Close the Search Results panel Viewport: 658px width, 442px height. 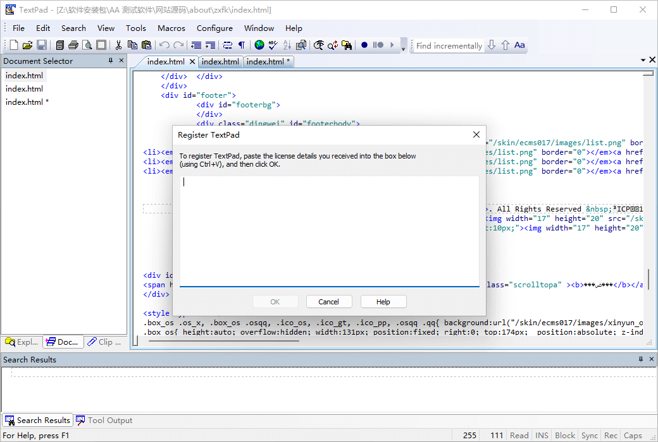pyautogui.click(x=651, y=359)
